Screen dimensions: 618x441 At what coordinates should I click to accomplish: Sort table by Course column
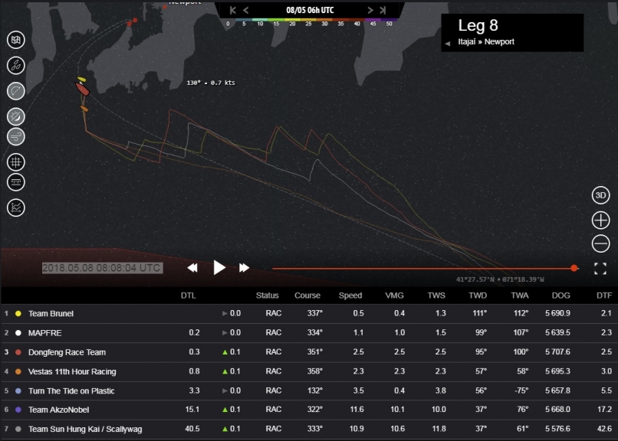[307, 296]
